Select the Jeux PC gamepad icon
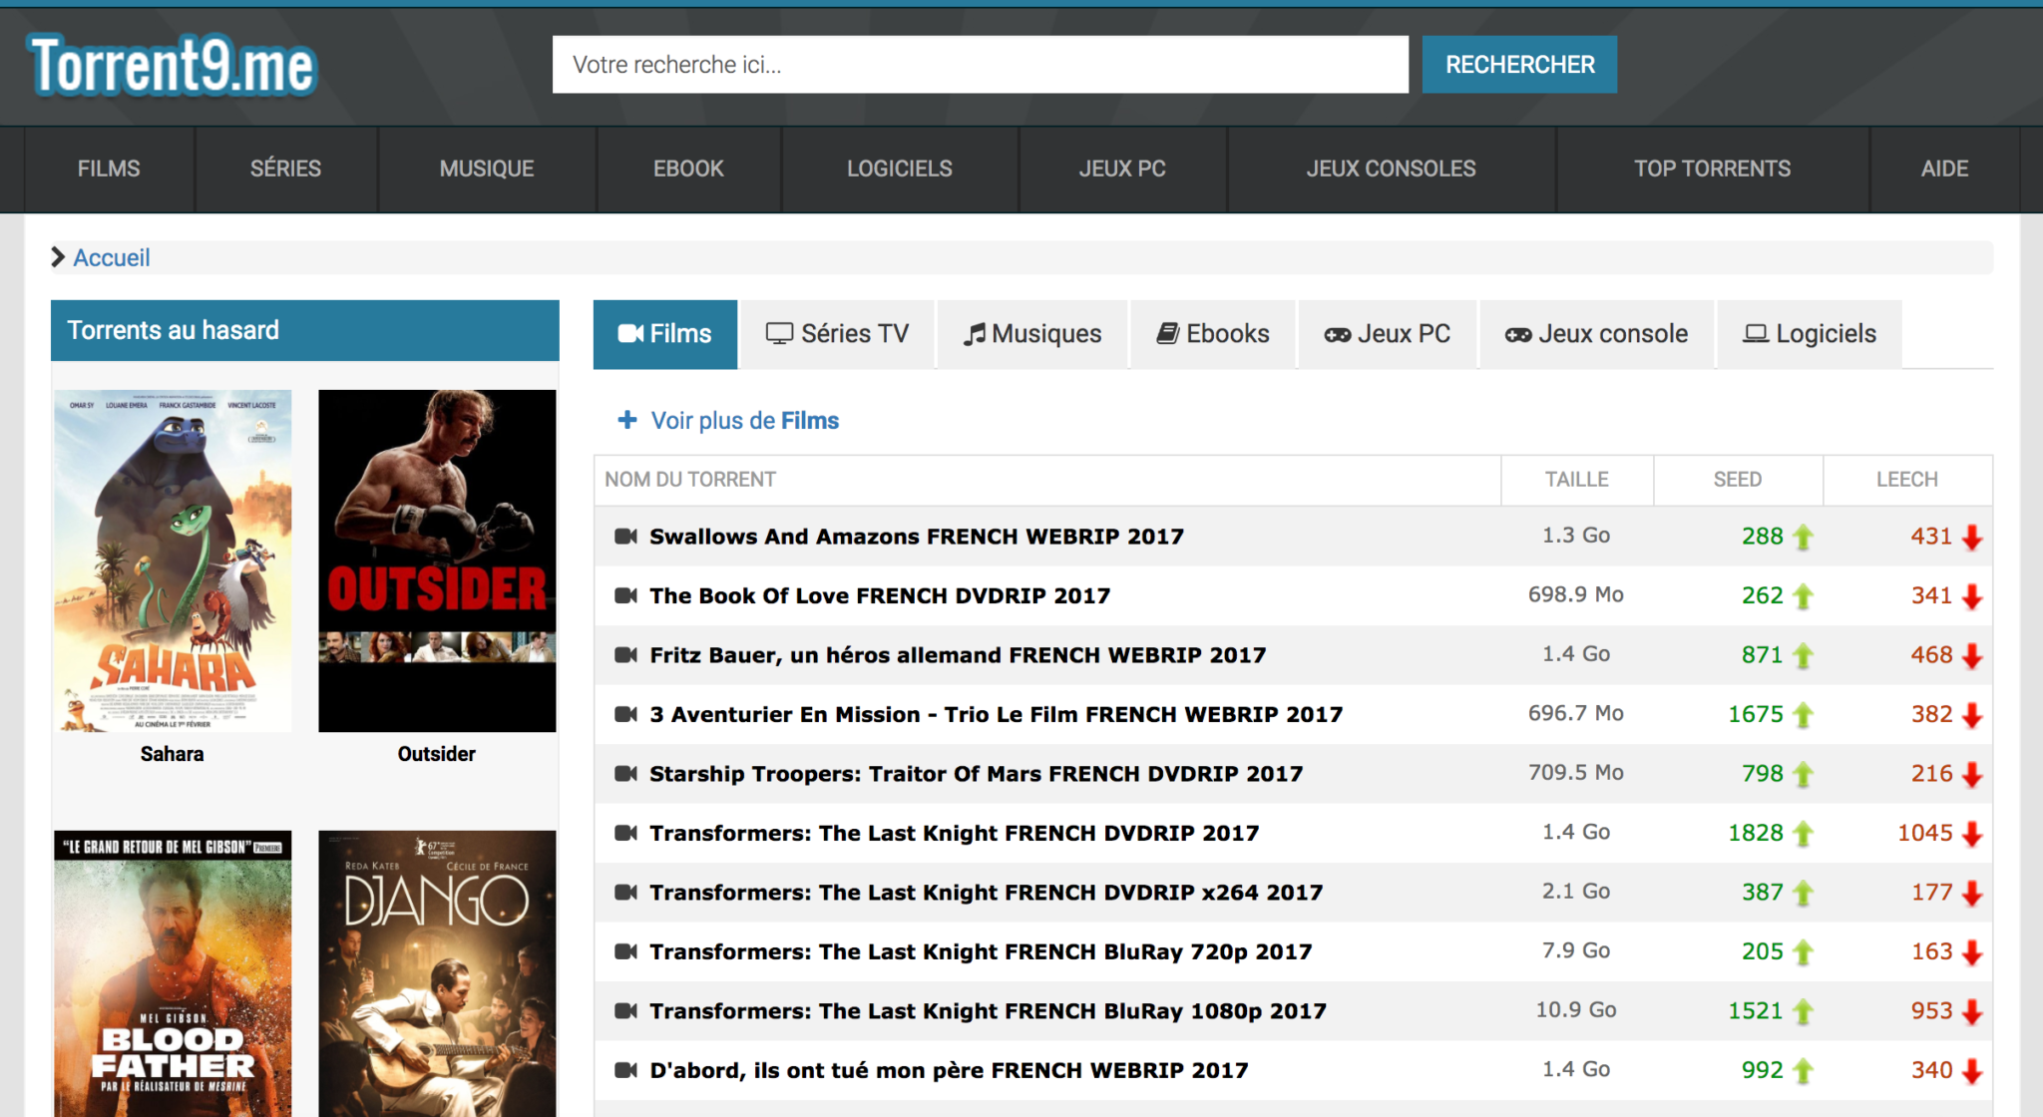 (1337, 333)
